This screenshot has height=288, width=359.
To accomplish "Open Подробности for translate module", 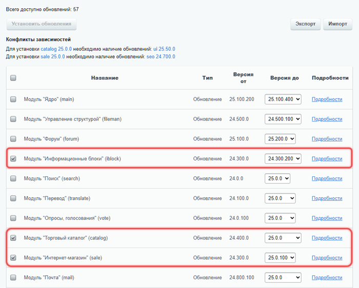I will click(x=327, y=198).
